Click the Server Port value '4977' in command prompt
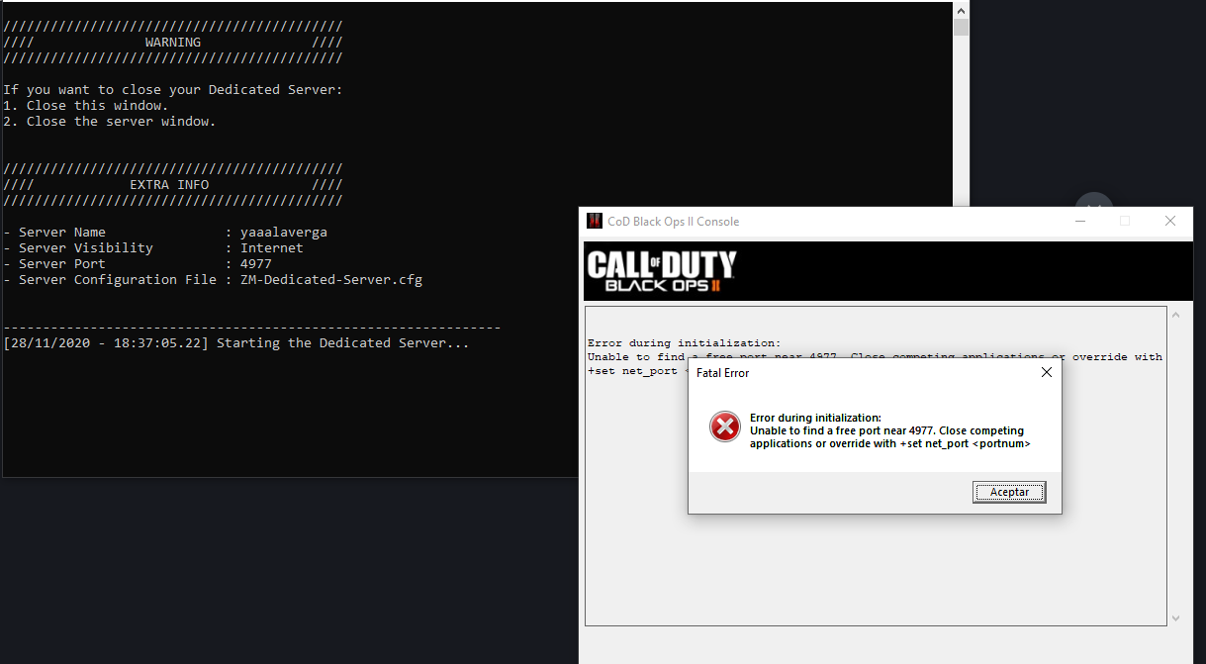The height and width of the screenshot is (664, 1206). pos(256,264)
